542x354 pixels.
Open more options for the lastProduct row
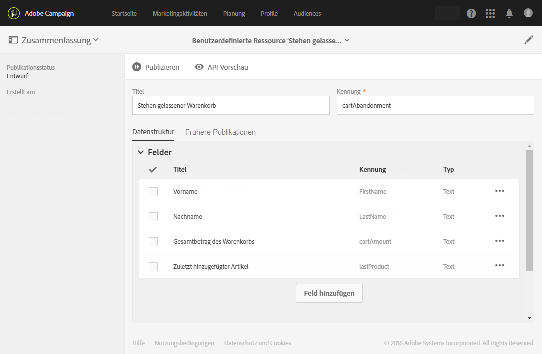(x=499, y=266)
